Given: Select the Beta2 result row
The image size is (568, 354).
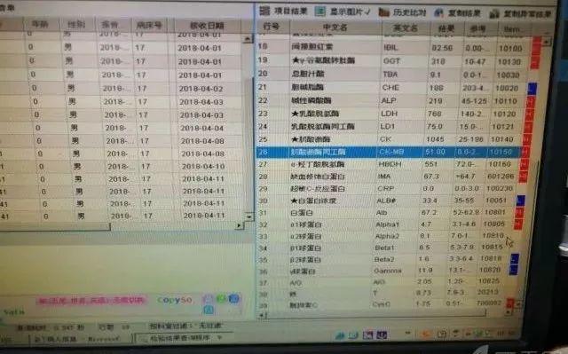Looking at the screenshot, I should coord(384,259).
